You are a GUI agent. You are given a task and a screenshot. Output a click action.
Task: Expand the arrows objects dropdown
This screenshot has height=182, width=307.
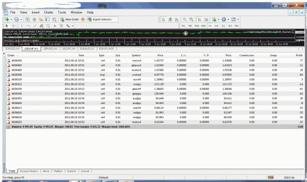[72, 26]
